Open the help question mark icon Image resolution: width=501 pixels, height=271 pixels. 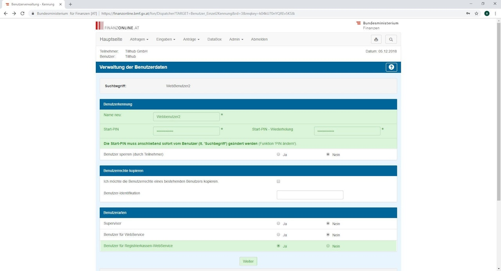coord(391,67)
